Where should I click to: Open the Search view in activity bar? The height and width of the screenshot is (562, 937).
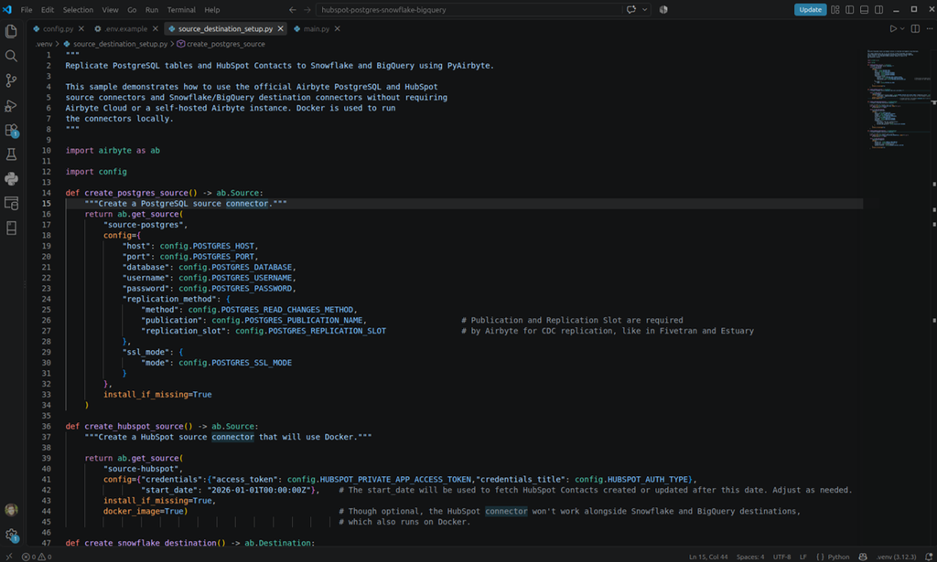(11, 56)
